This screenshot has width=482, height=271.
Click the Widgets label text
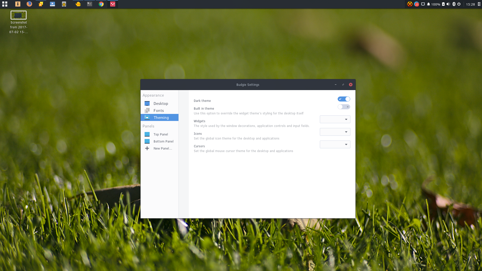[200, 121]
